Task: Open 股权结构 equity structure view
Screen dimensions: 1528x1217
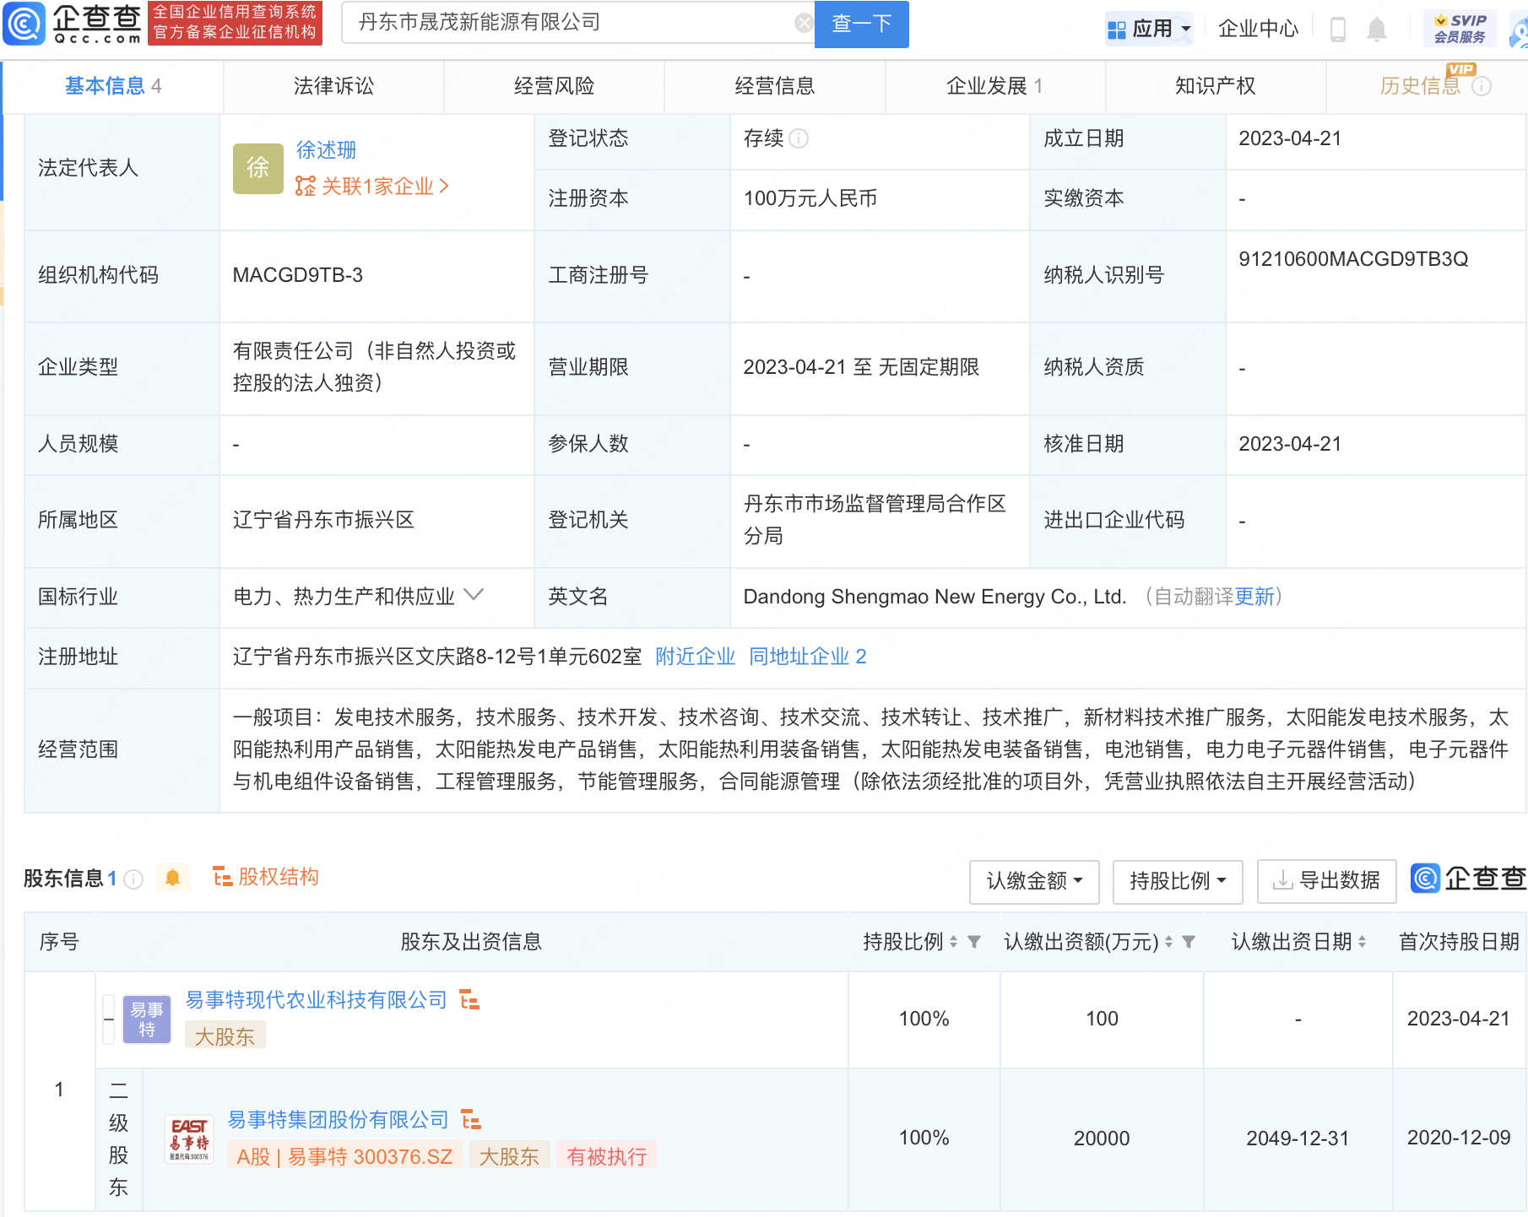Action: coord(265,877)
